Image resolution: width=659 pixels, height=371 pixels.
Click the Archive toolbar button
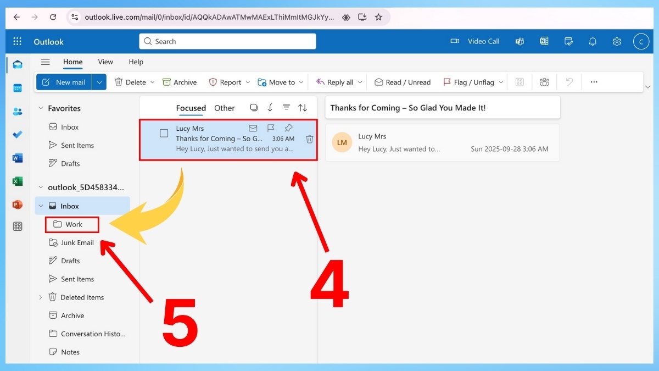(x=180, y=82)
